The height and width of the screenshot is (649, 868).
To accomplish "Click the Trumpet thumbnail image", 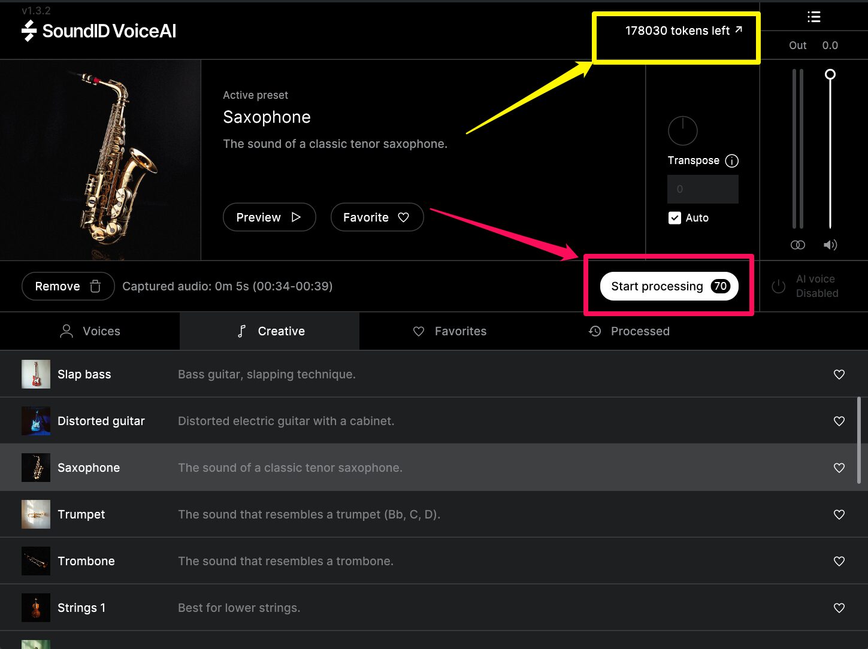I will point(36,514).
